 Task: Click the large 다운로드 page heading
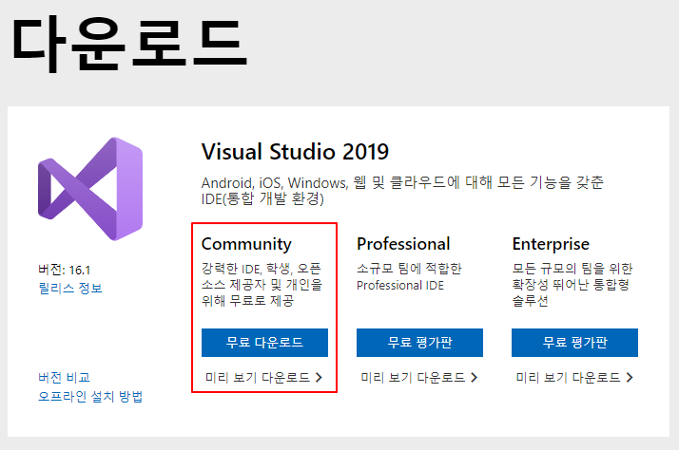(129, 44)
